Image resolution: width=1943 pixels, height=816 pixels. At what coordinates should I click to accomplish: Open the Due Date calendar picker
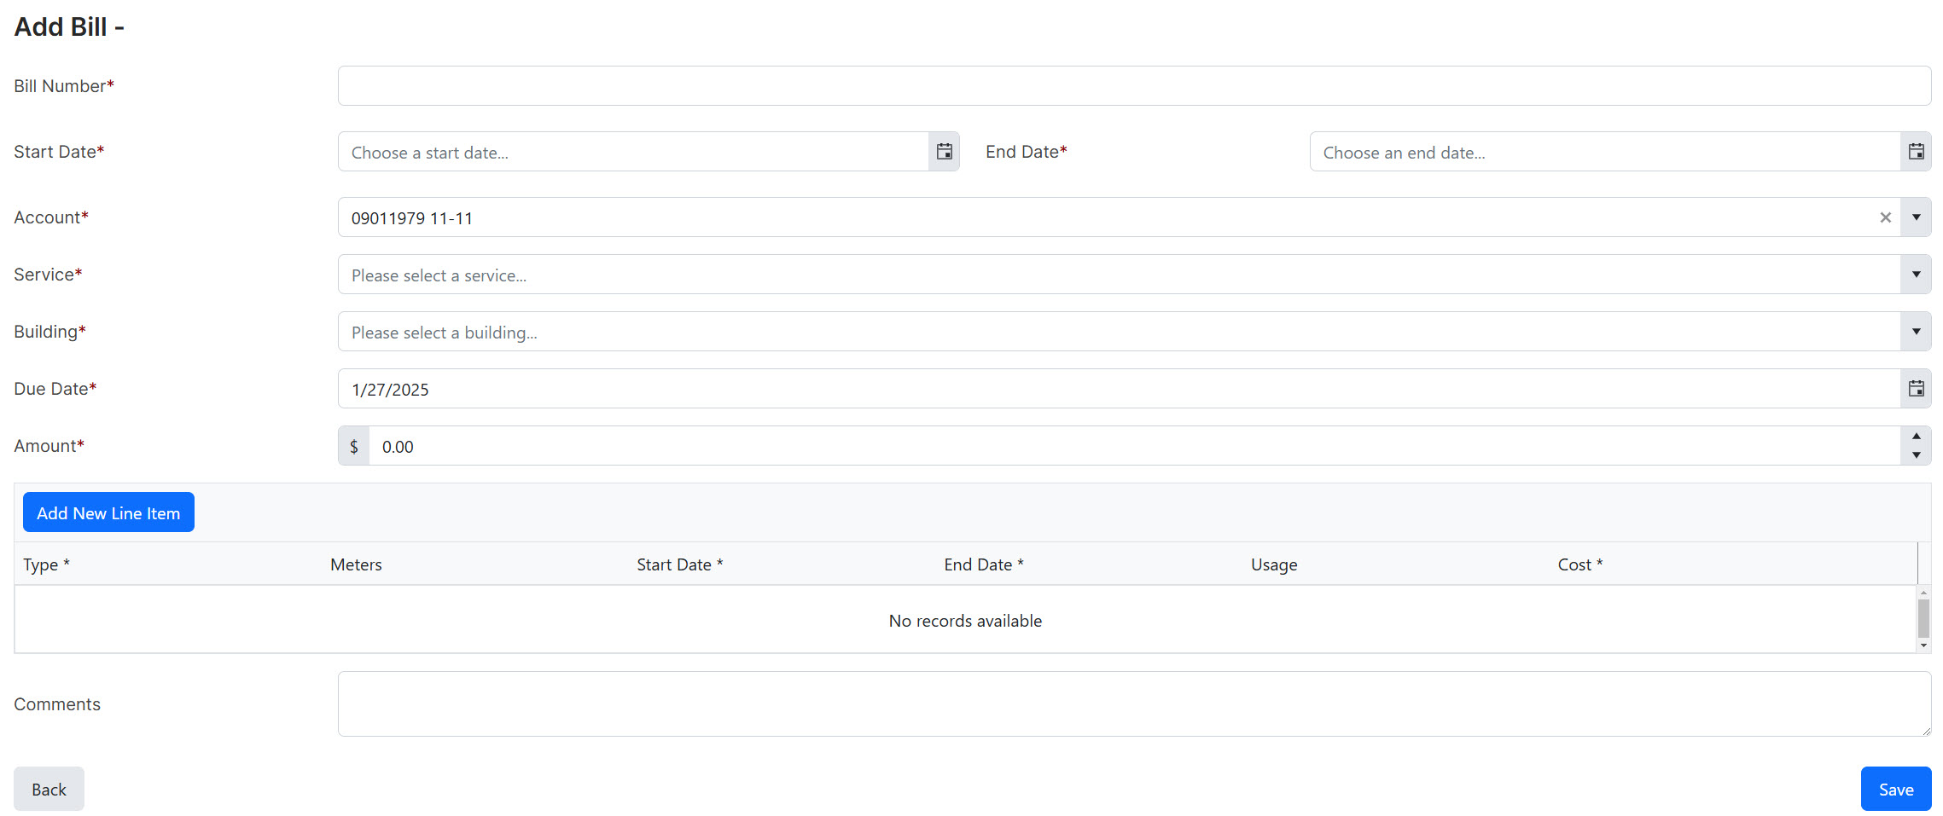click(1916, 389)
